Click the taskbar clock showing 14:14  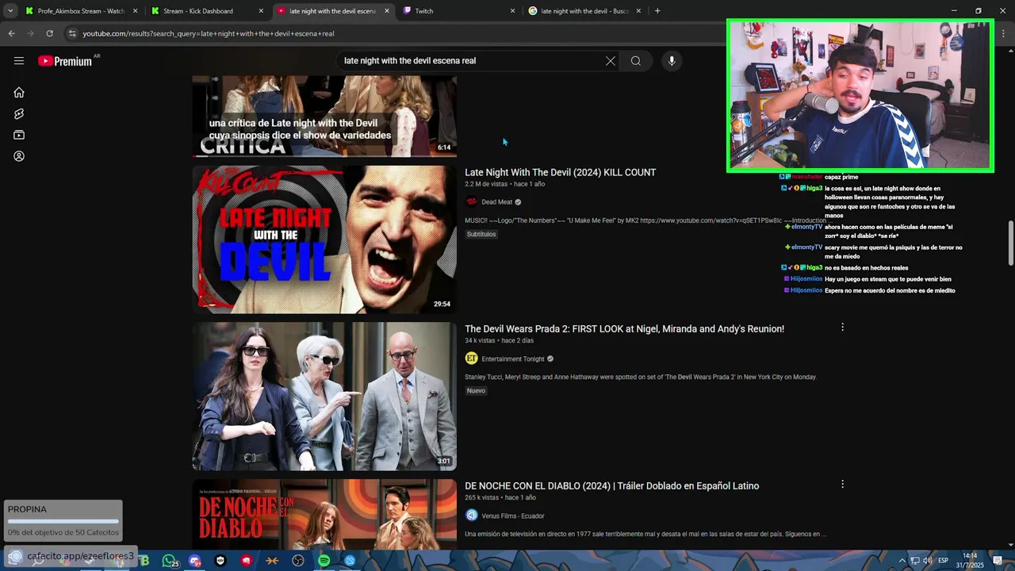(x=971, y=560)
